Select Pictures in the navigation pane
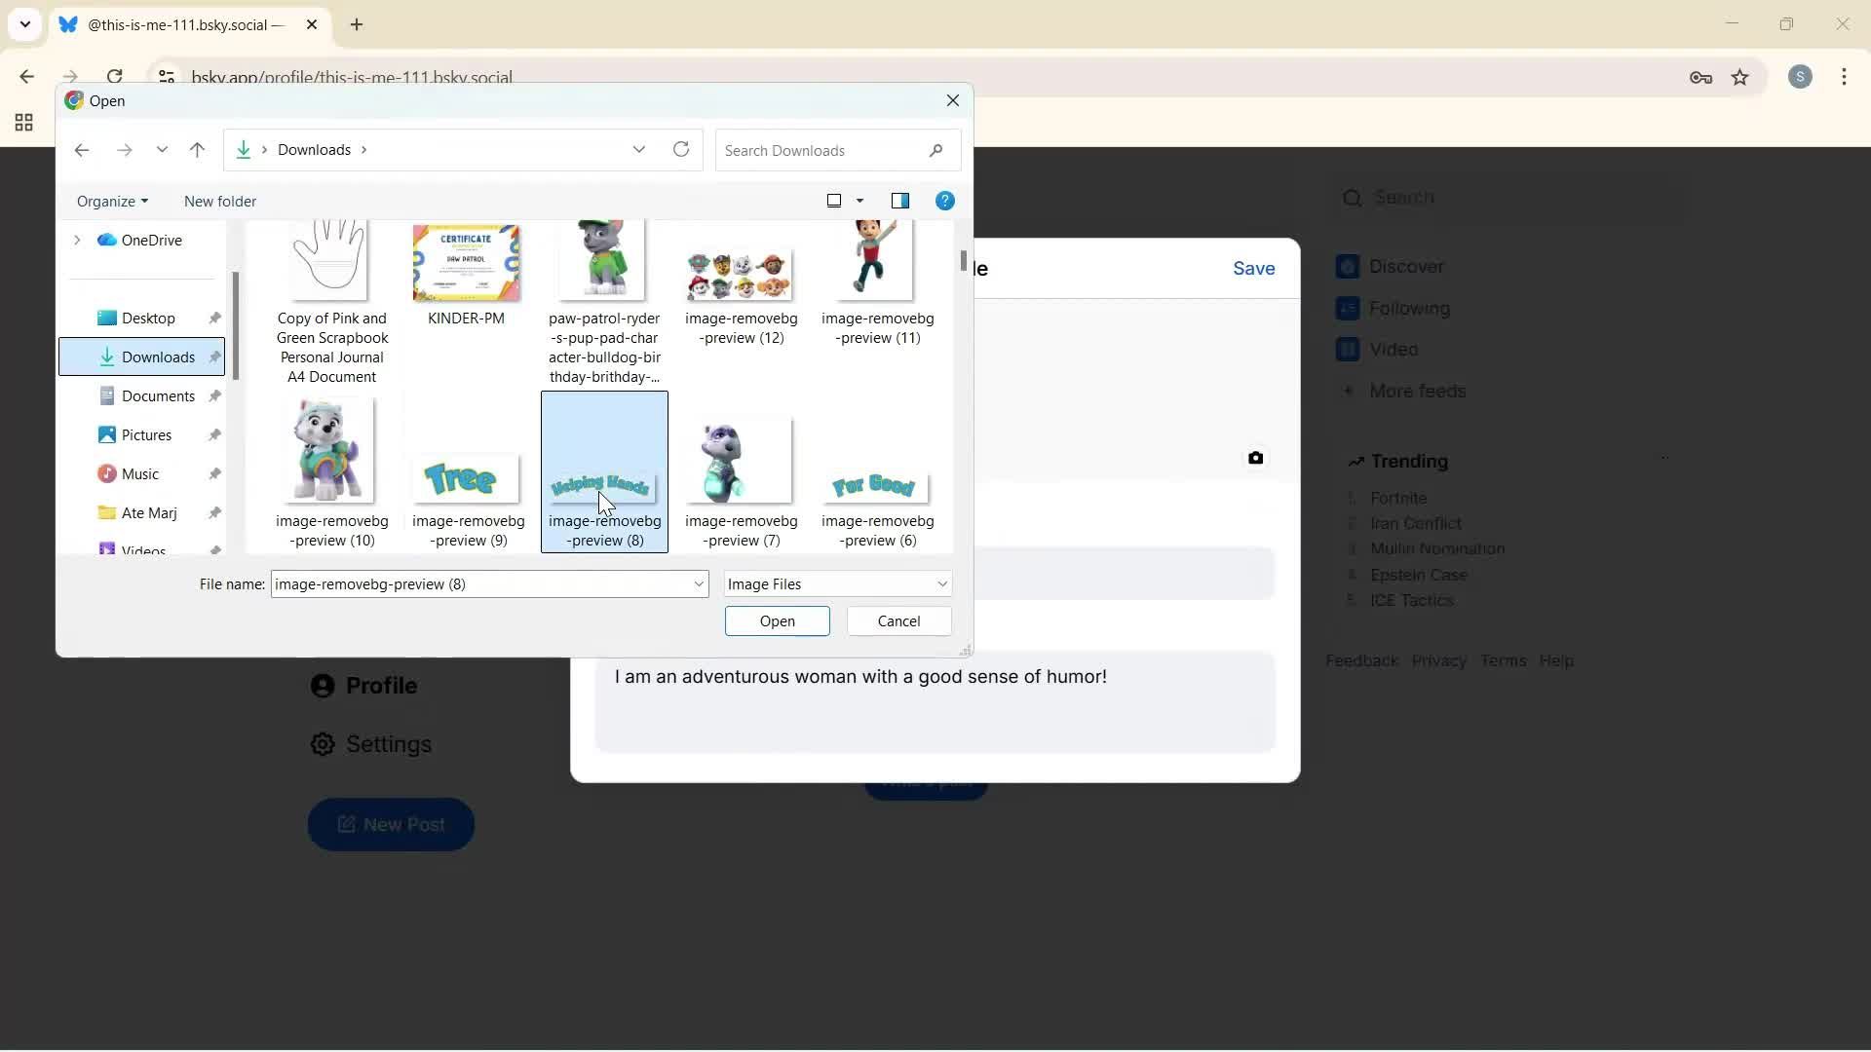Image resolution: width=1871 pixels, height=1052 pixels. (x=146, y=435)
